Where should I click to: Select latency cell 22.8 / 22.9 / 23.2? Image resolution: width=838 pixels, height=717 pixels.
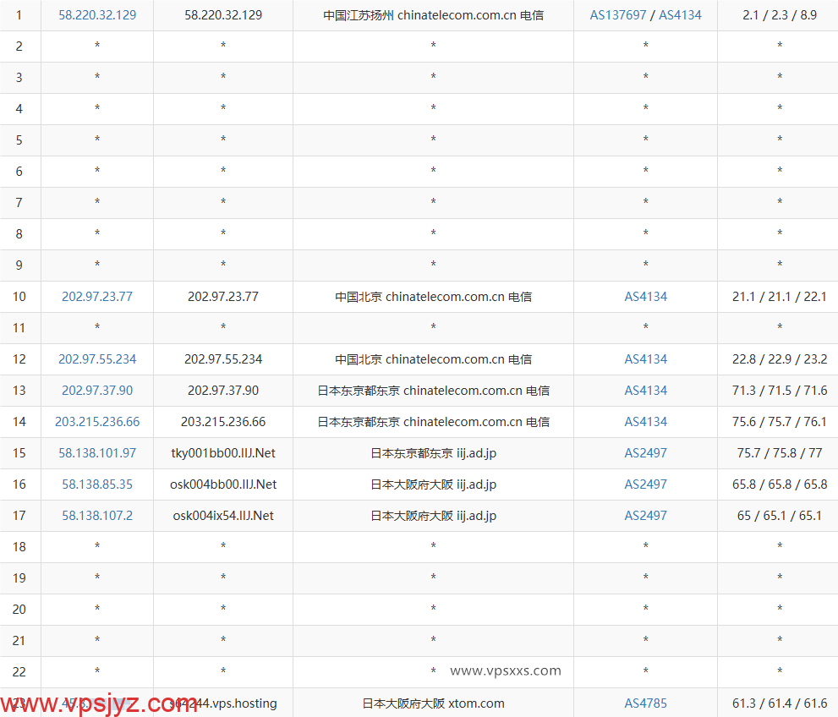click(x=779, y=359)
